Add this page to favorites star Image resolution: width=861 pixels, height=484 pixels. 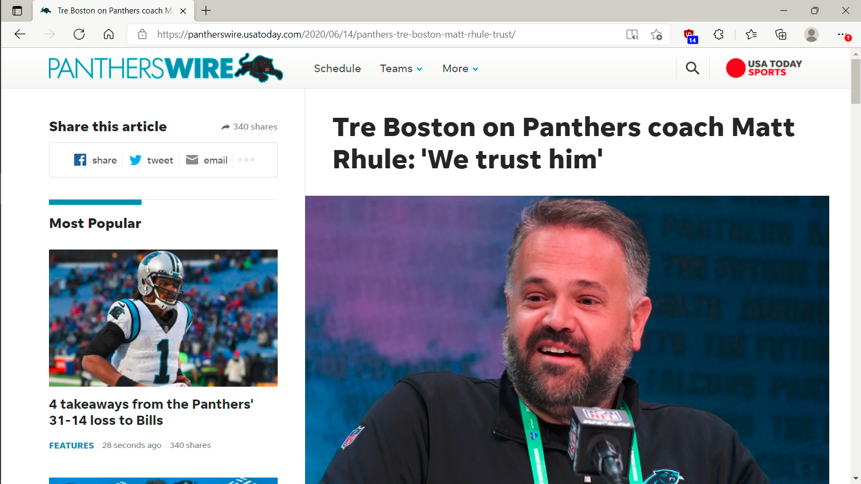tap(656, 34)
